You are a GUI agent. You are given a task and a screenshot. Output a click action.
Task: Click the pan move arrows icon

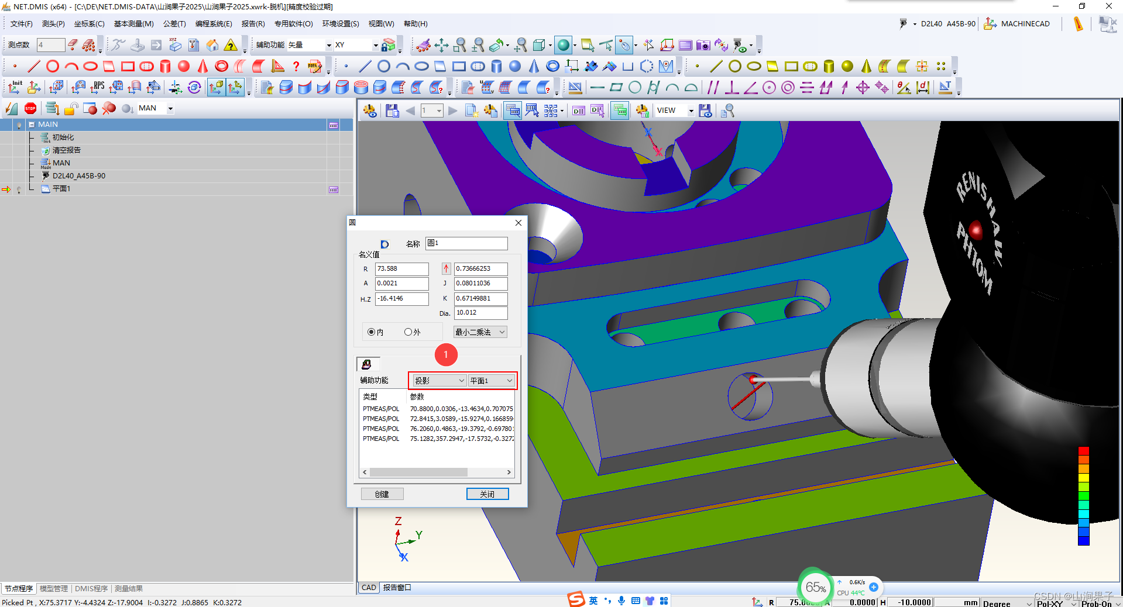[441, 45]
